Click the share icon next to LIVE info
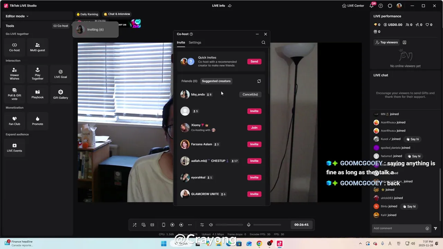 coord(229,6)
